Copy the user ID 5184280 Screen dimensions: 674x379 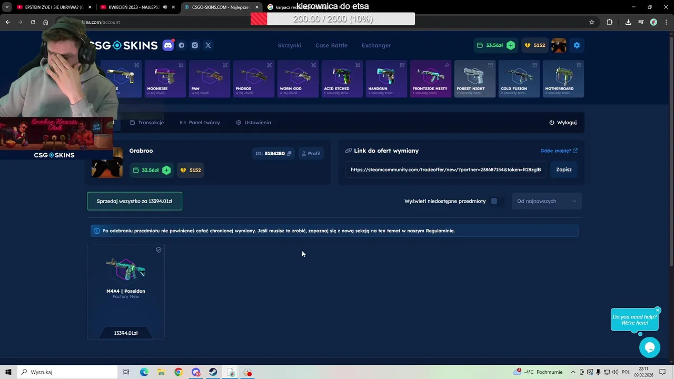(x=289, y=154)
